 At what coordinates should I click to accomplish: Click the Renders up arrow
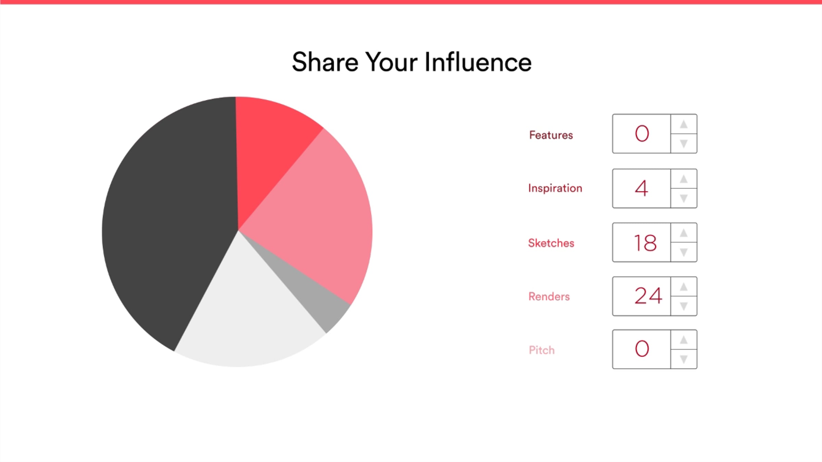(x=684, y=286)
